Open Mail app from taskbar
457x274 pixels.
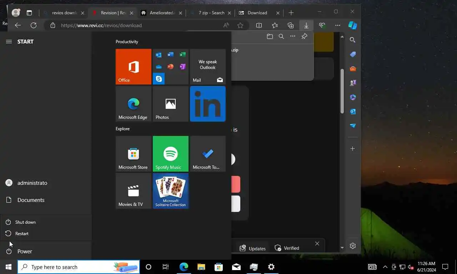coord(236,267)
